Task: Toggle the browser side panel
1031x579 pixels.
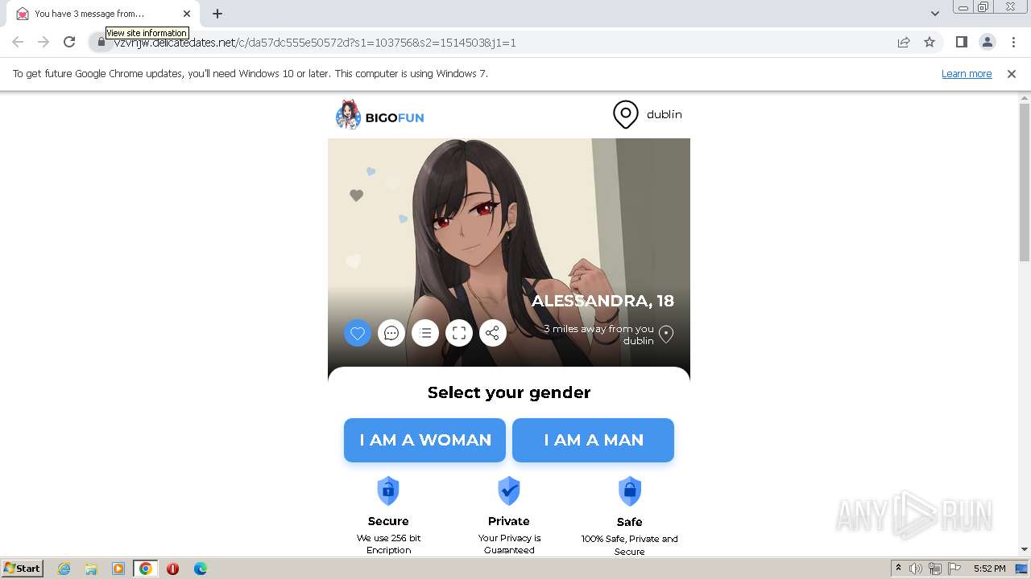Action: [961, 42]
